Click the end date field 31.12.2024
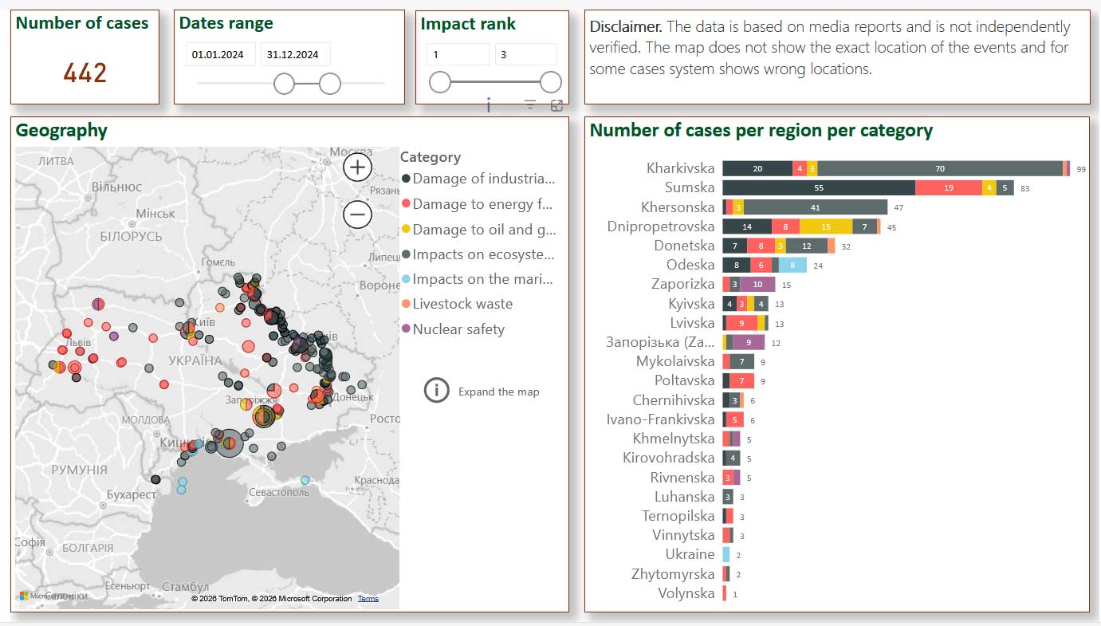The height and width of the screenshot is (626, 1101). 294,55
